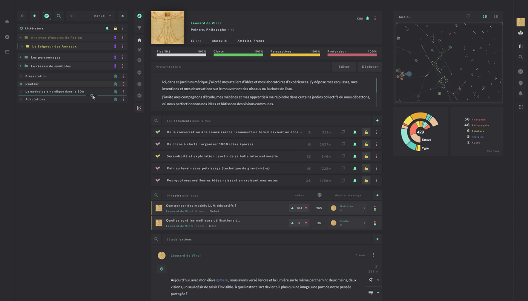Toggle the lock on 'De chaos à clarté' document

366,144
